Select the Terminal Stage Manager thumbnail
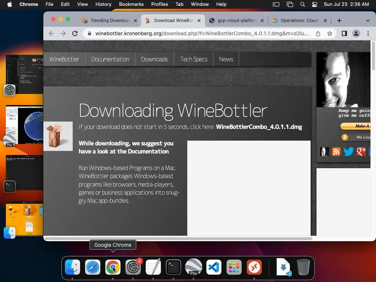Image resolution: width=376 pixels, height=282 pixels. click(x=24, y=173)
